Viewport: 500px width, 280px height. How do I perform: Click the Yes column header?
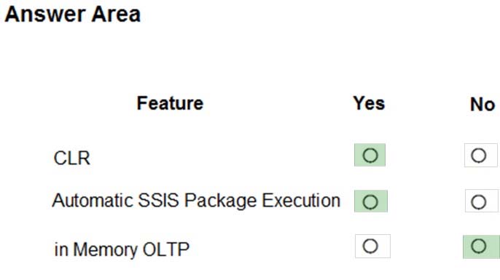(369, 103)
